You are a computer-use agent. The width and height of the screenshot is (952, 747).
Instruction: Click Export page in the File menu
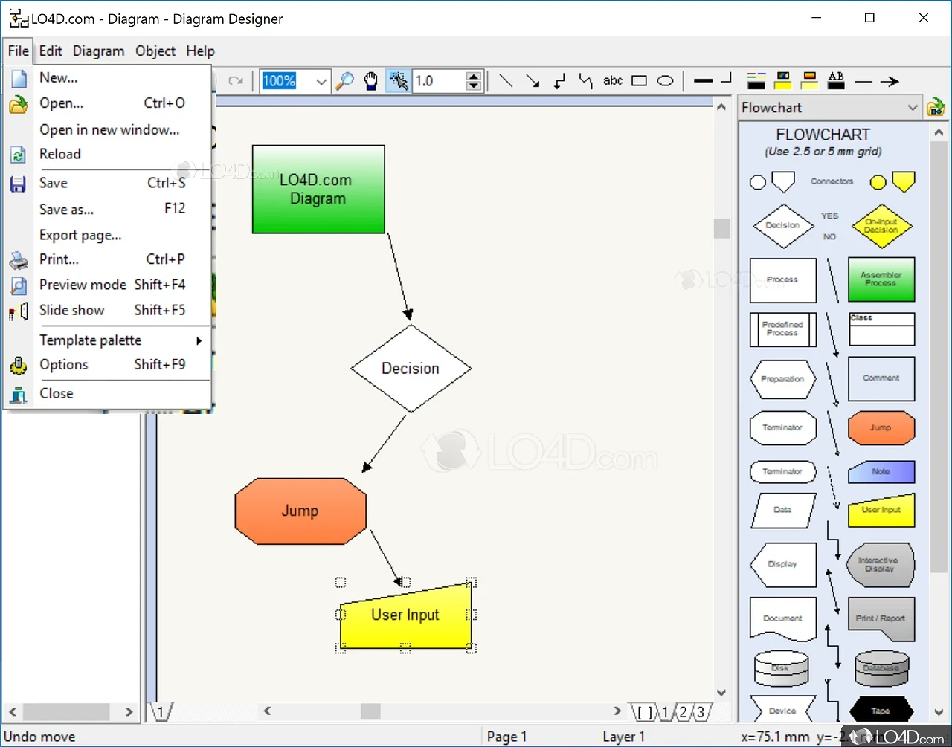(80, 235)
